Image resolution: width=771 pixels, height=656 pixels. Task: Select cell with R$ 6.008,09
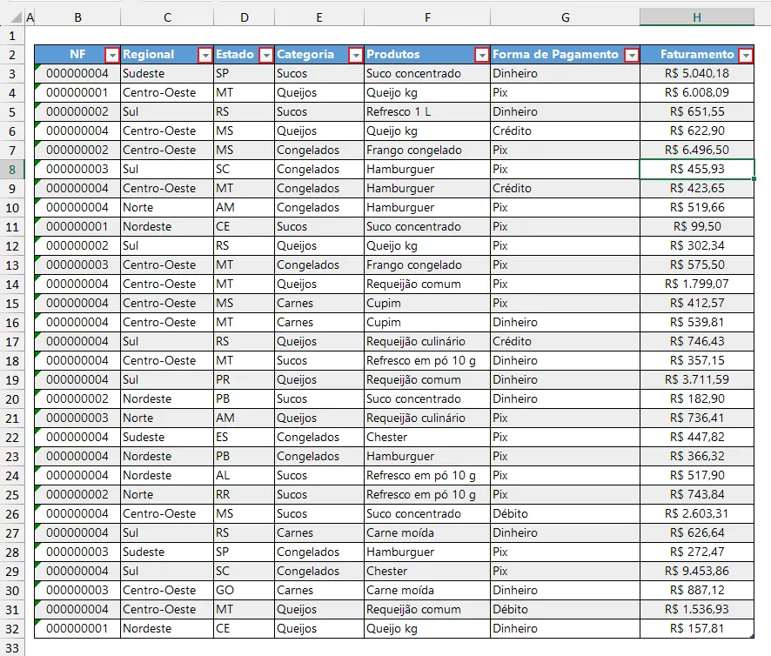(697, 92)
